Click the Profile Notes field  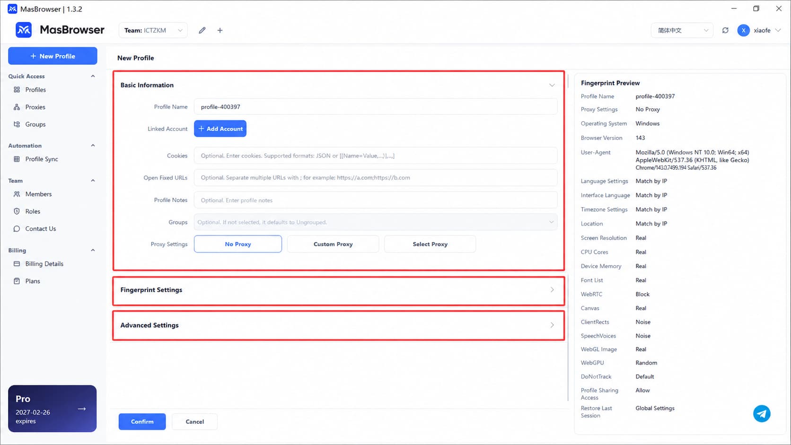(376, 200)
